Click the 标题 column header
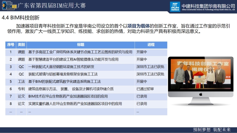The width and height of the screenshot is (237, 133). pyautogui.click(x=81, y=45)
